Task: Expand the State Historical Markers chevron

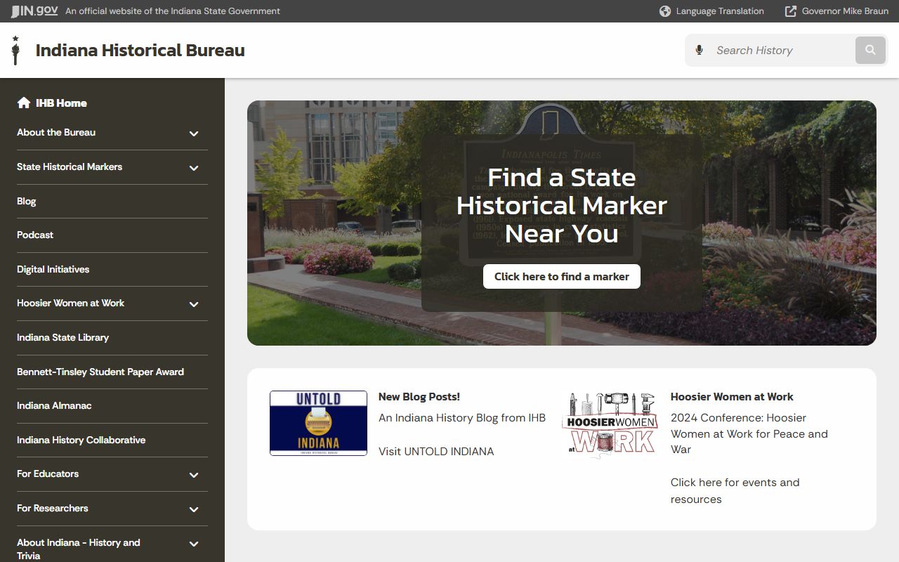Action: point(194,168)
